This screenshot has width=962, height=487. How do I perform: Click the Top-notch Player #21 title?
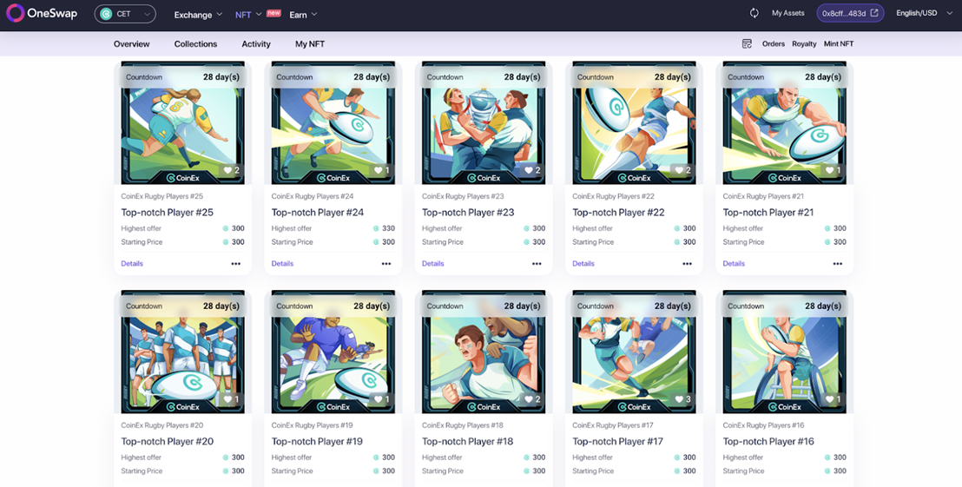click(x=768, y=212)
